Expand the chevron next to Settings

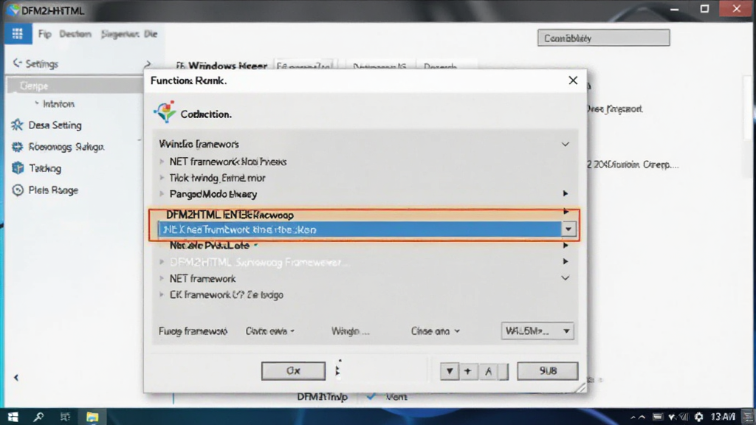148,63
